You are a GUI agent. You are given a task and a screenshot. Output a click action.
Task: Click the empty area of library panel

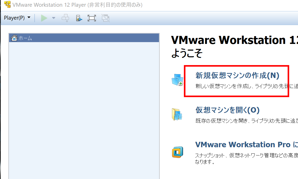[x=84, y=108]
